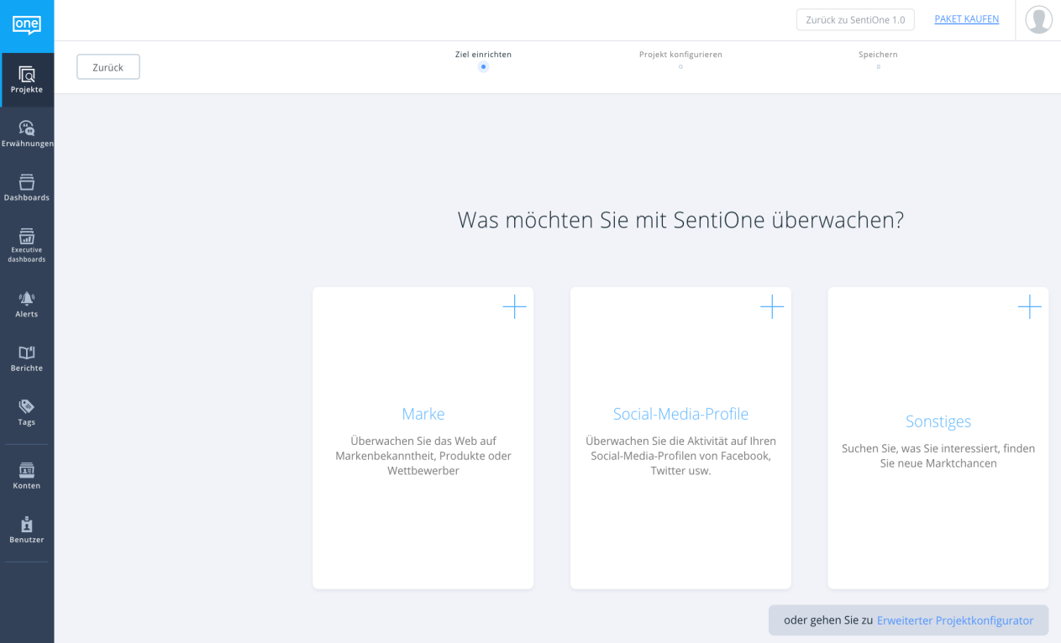Image resolution: width=1061 pixels, height=643 pixels.
Task: Click the PAKET KAUFEN link
Action: click(966, 19)
